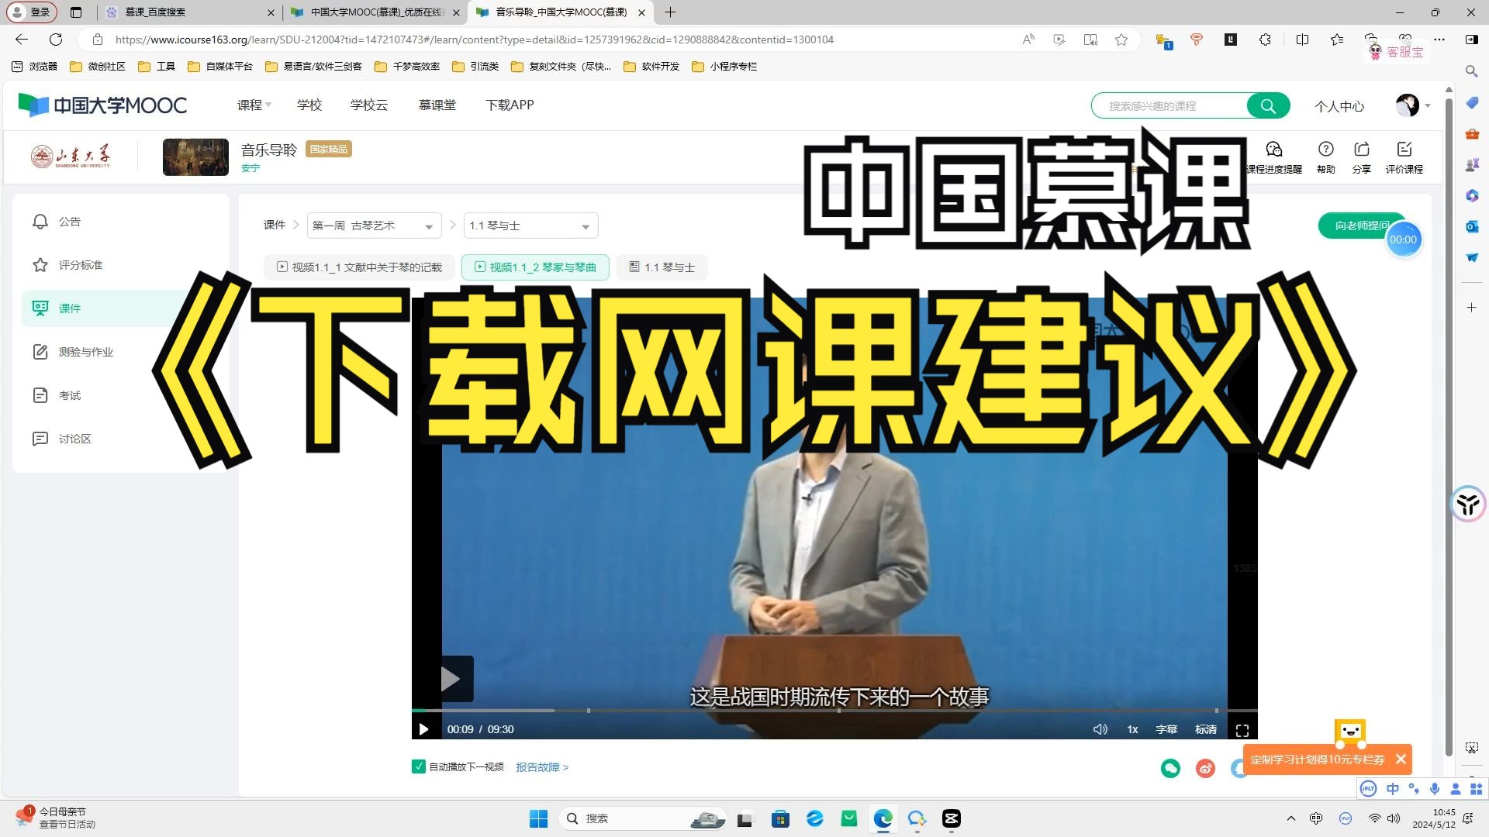Viewport: 1489px width, 837px height.
Task: Click small play button in control bar
Action: [423, 729]
